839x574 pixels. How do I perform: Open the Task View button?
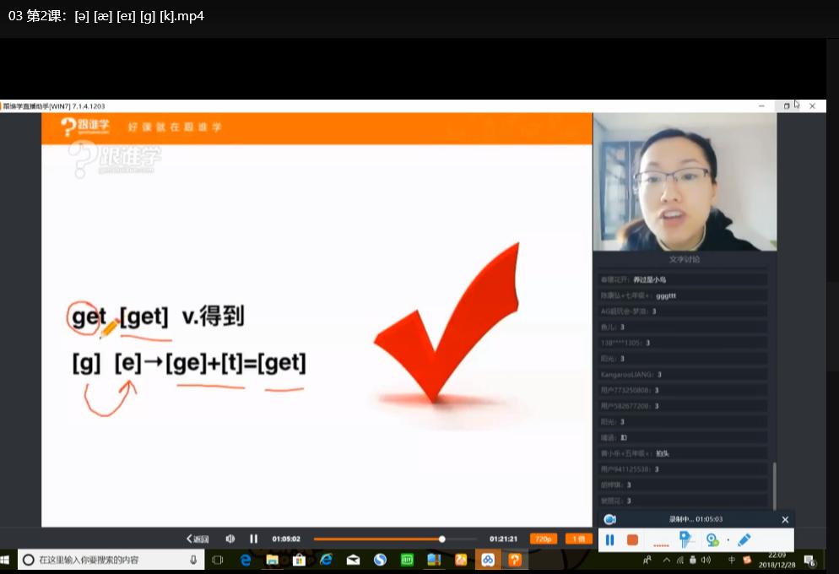point(217,560)
